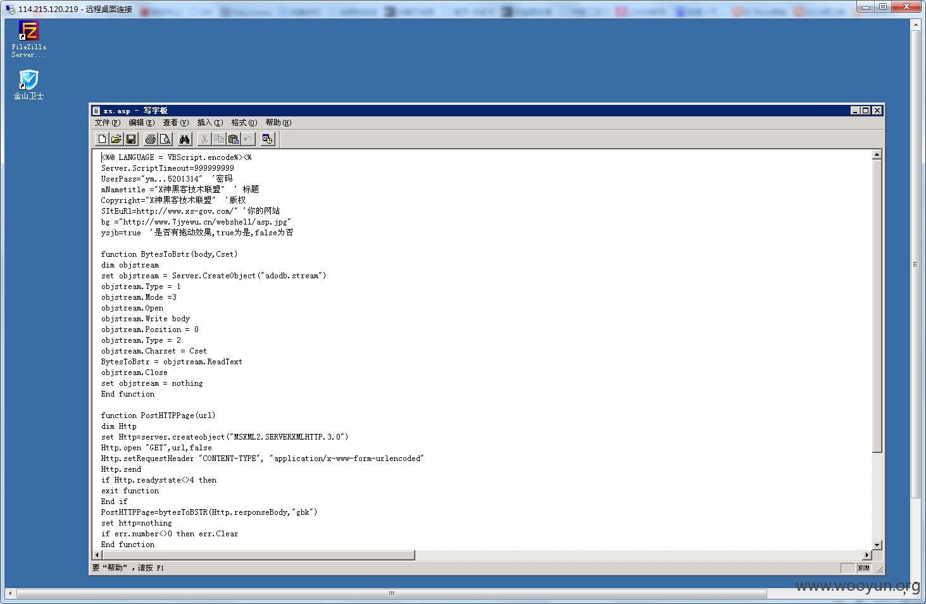The image size is (926, 604).
Task: Select the 金山卫士 desktop shortcut
Action: 28,85
